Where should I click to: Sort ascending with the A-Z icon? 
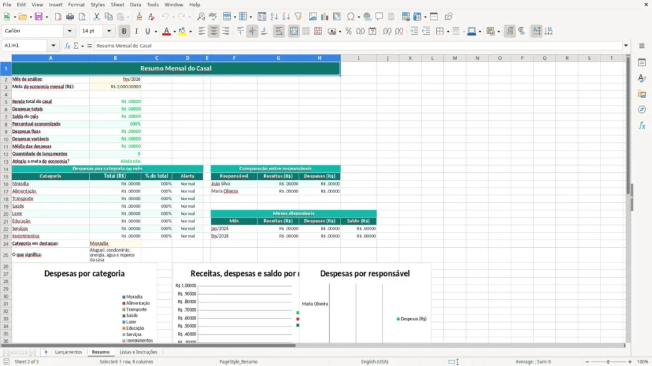[274, 17]
